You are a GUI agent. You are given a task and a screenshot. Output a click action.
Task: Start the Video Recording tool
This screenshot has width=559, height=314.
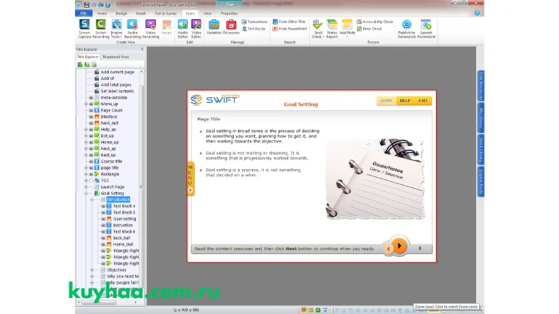[150, 29]
